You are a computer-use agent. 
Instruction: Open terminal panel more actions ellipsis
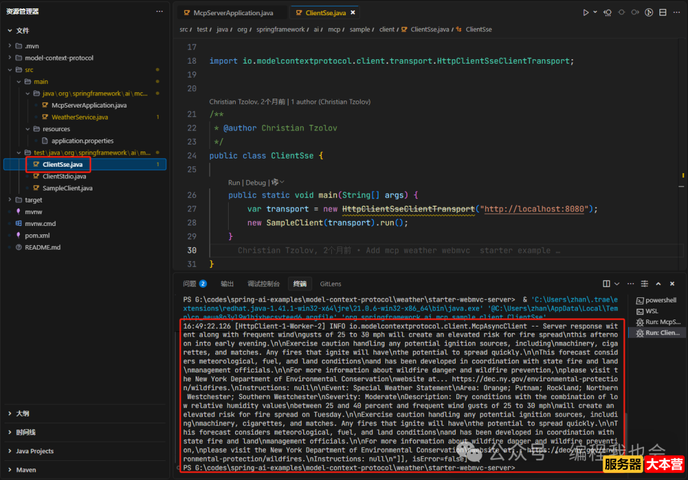click(631, 284)
